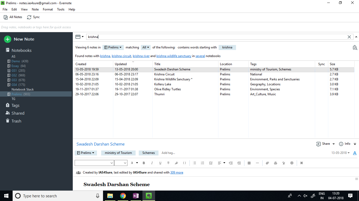
Task: Click the green New Note button
Action: (x=19, y=39)
